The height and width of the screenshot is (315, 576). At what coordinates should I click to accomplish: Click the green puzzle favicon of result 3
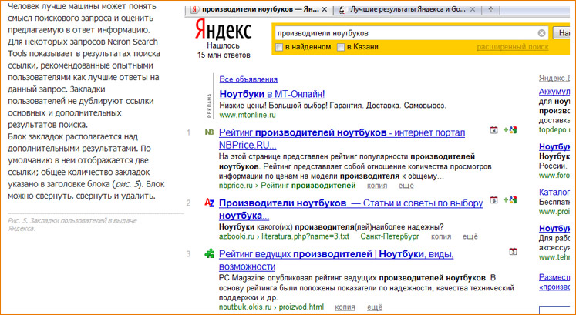(209, 253)
